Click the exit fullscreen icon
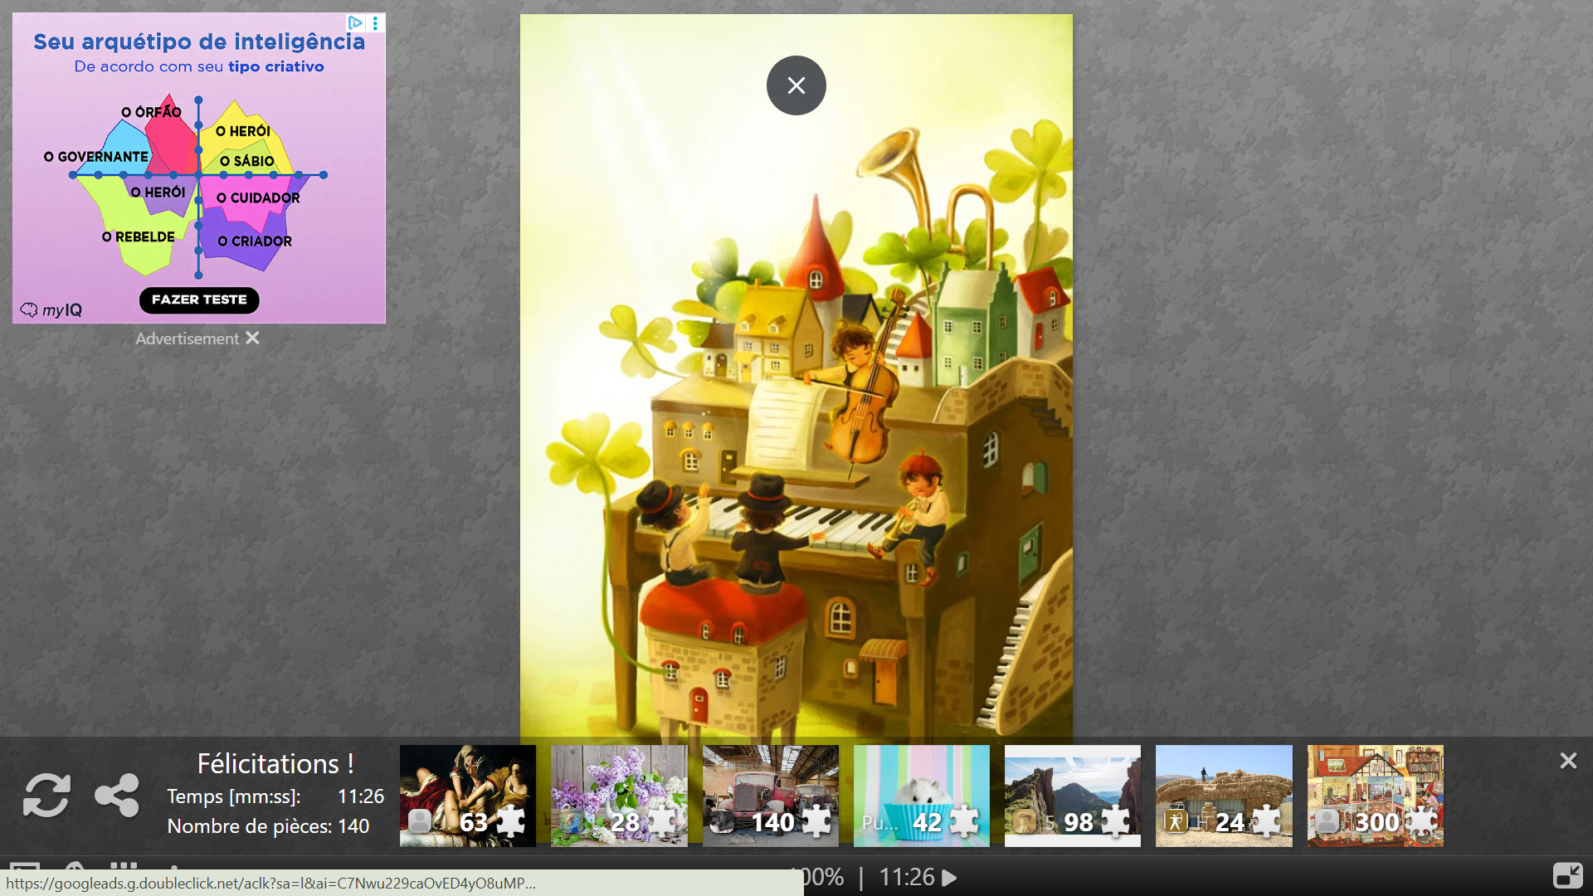This screenshot has width=1593, height=896. coord(1567,876)
